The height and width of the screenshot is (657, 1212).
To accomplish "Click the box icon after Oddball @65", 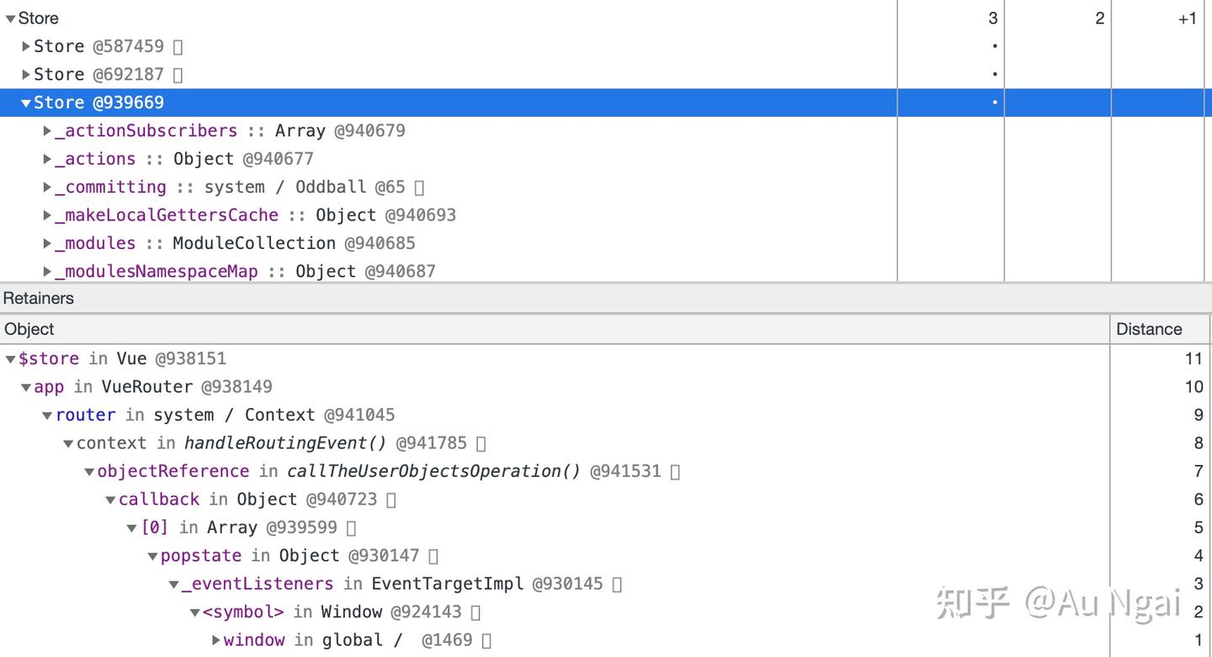I will tap(419, 188).
